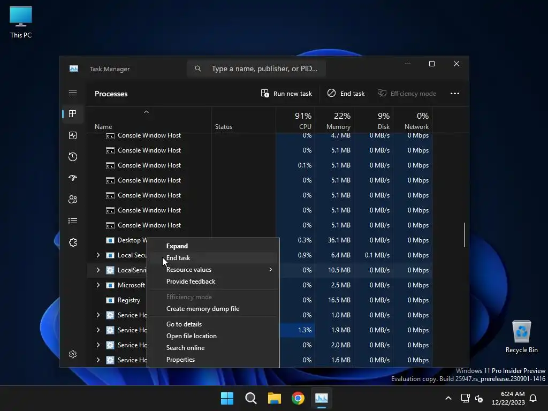Click the Run new task button

coord(286,93)
